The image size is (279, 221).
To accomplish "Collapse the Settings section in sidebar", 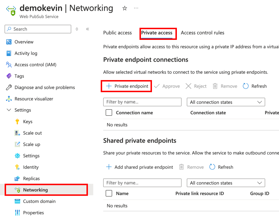I will 9,110.
